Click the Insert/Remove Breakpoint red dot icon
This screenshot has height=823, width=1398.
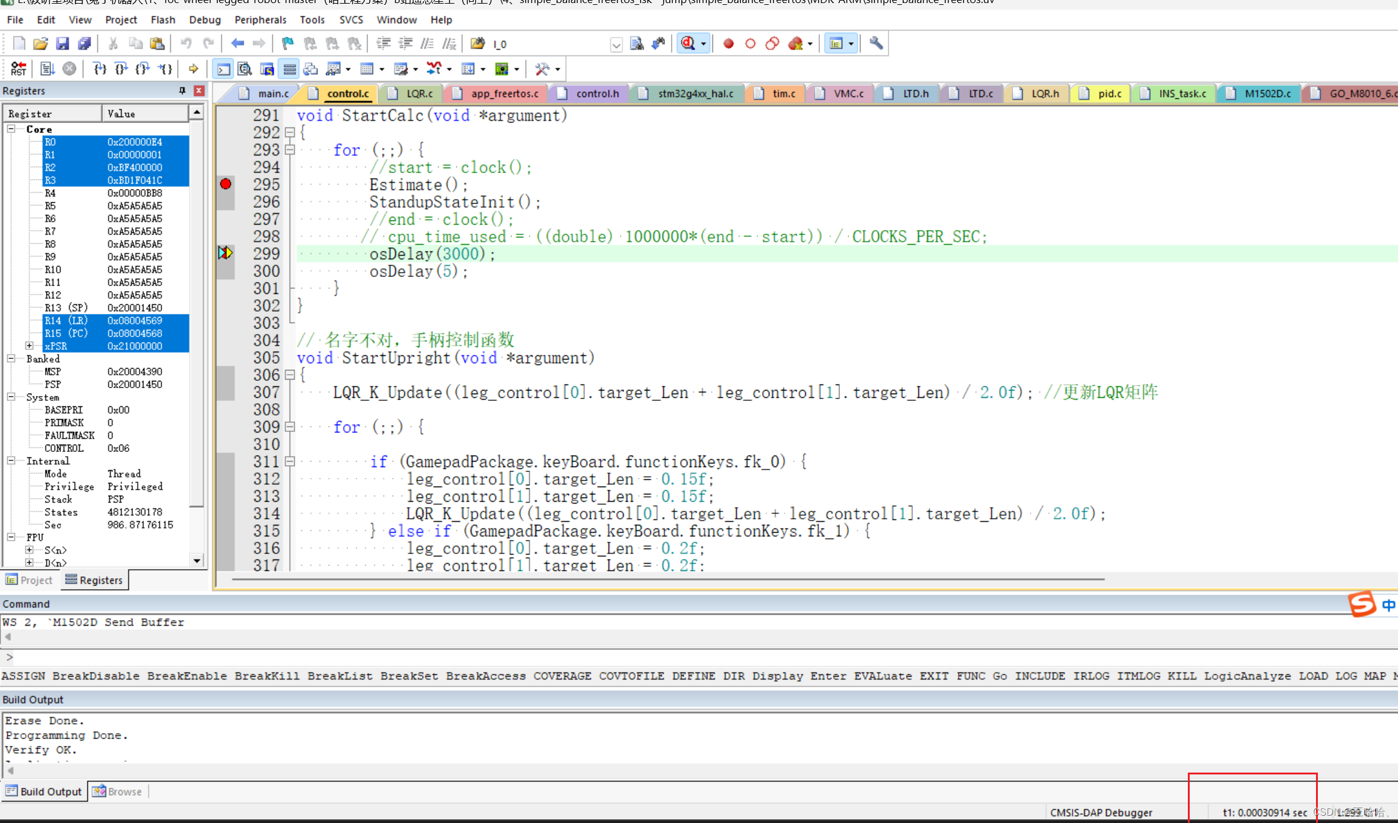click(x=728, y=43)
